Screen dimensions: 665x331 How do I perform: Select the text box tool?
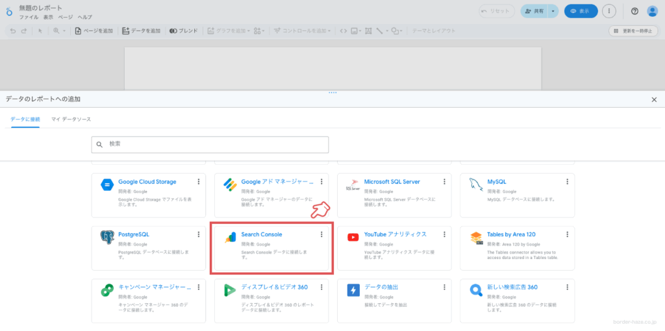pos(368,31)
